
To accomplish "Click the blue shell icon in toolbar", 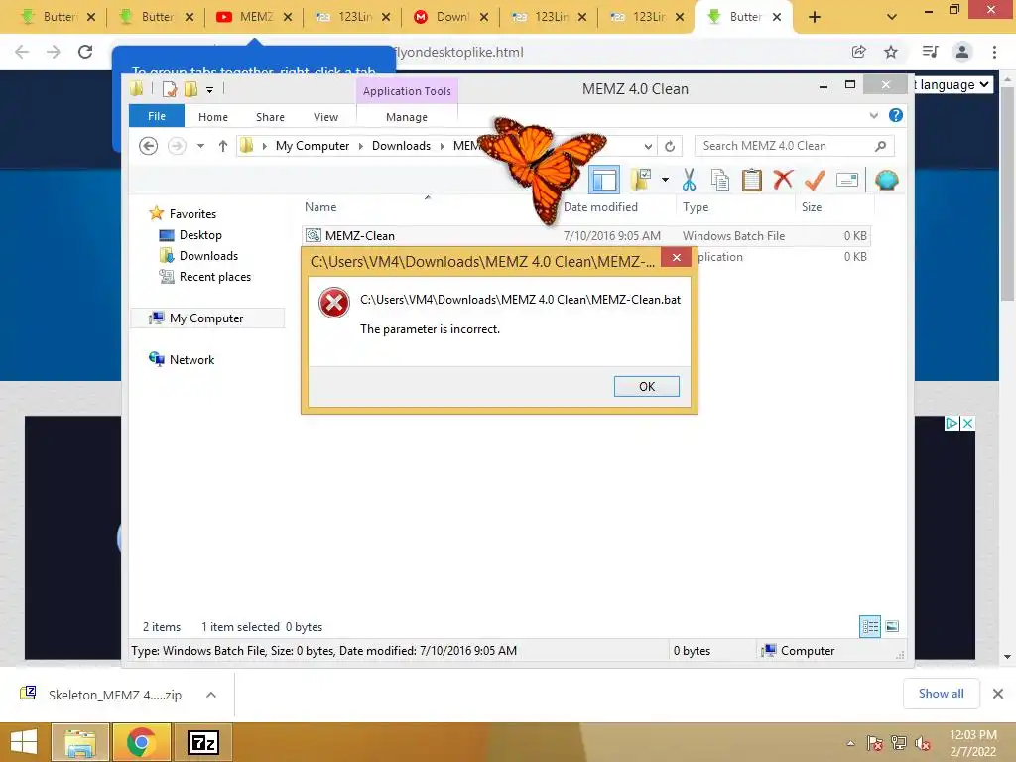I will [x=886, y=180].
